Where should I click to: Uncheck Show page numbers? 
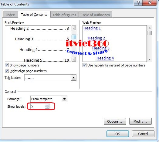click(x=7, y=65)
